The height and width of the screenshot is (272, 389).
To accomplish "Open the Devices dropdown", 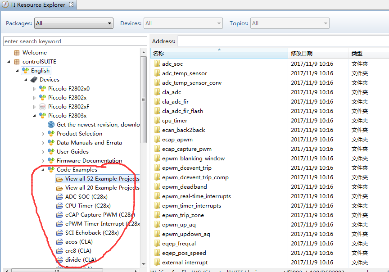I will pyautogui.click(x=183, y=23).
